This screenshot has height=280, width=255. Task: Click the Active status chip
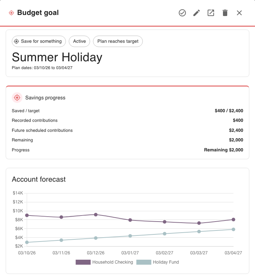point(79,41)
